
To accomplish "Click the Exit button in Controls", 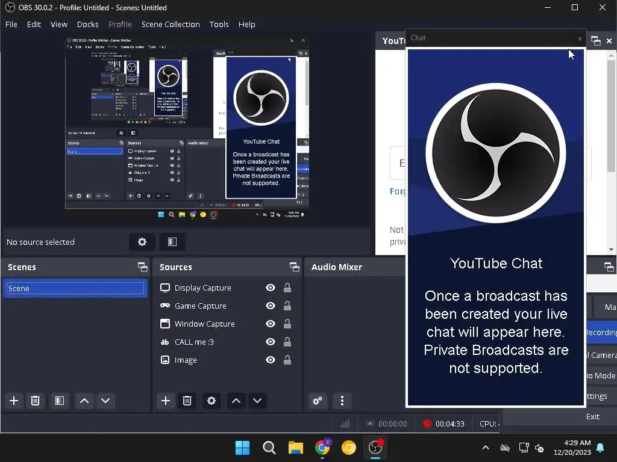I will point(593,416).
